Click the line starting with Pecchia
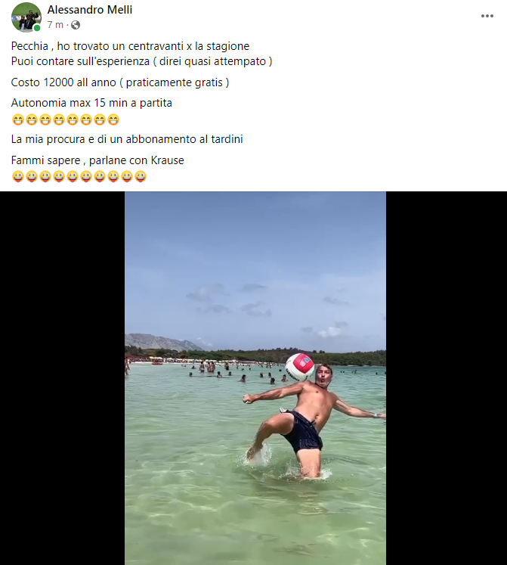 [x=130, y=46]
